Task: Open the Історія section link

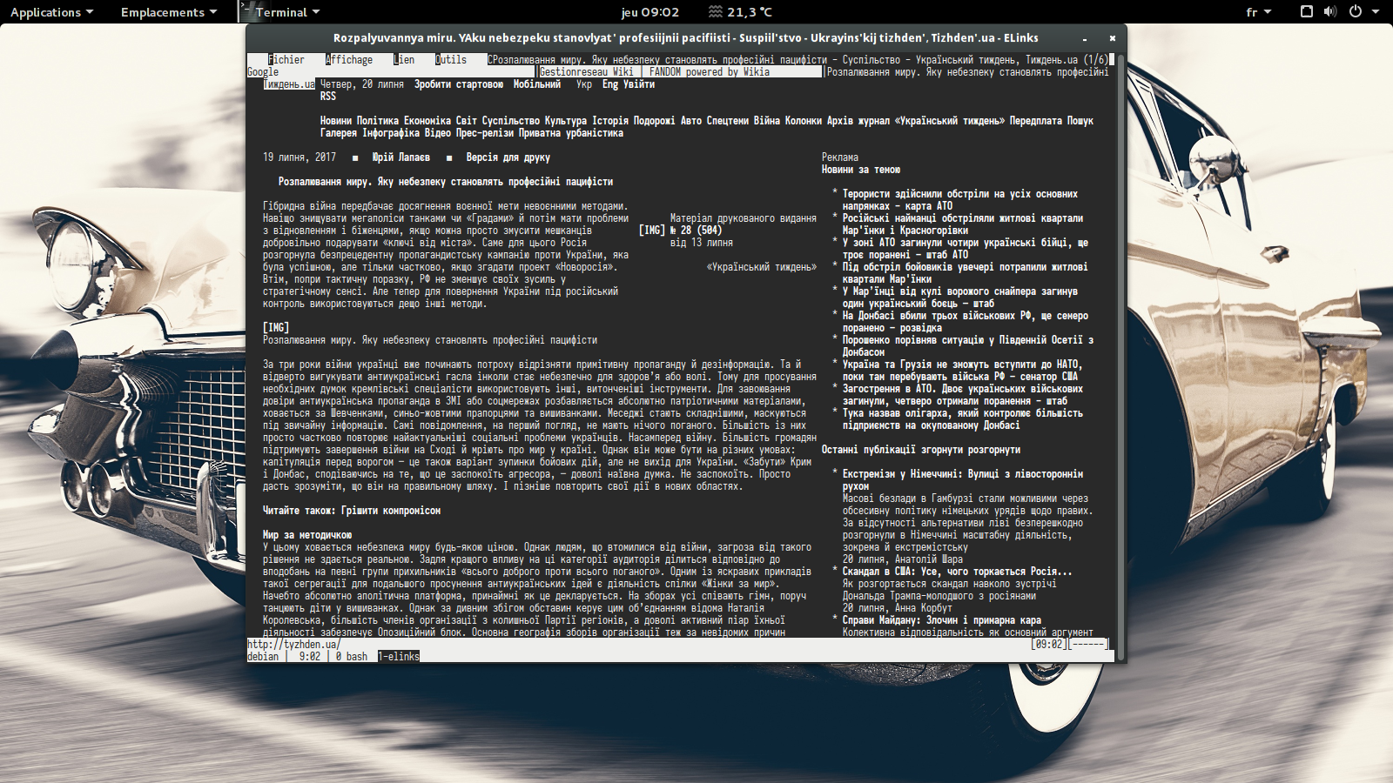Action: coord(610,121)
